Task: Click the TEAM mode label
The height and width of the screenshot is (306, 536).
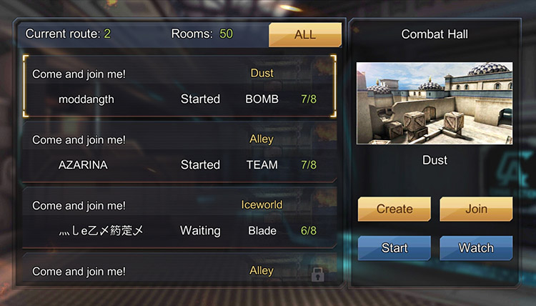Action: coord(262,164)
